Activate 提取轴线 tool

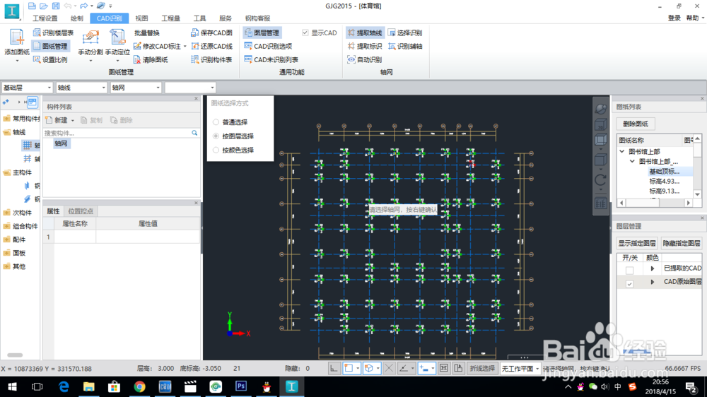coord(365,33)
